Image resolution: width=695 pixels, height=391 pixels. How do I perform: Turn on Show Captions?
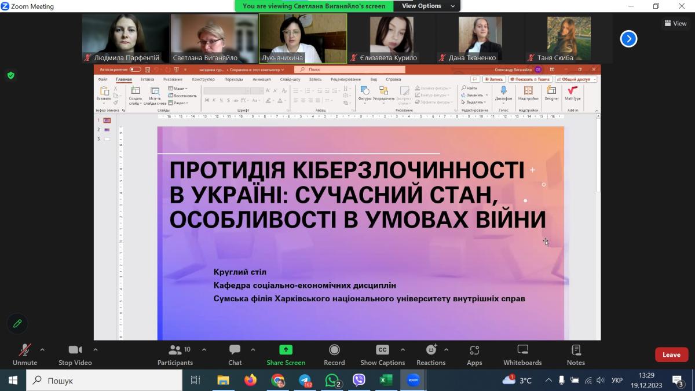[x=382, y=355]
